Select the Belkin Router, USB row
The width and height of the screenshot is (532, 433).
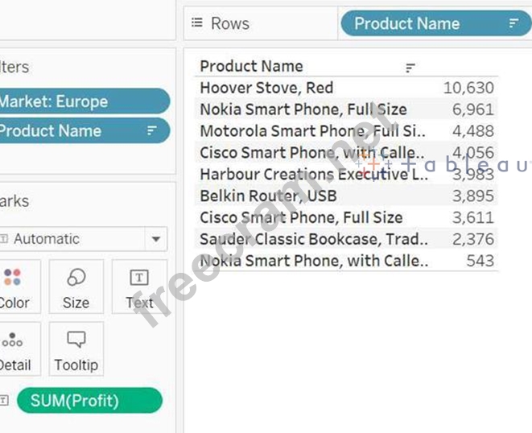pyautogui.click(x=268, y=196)
